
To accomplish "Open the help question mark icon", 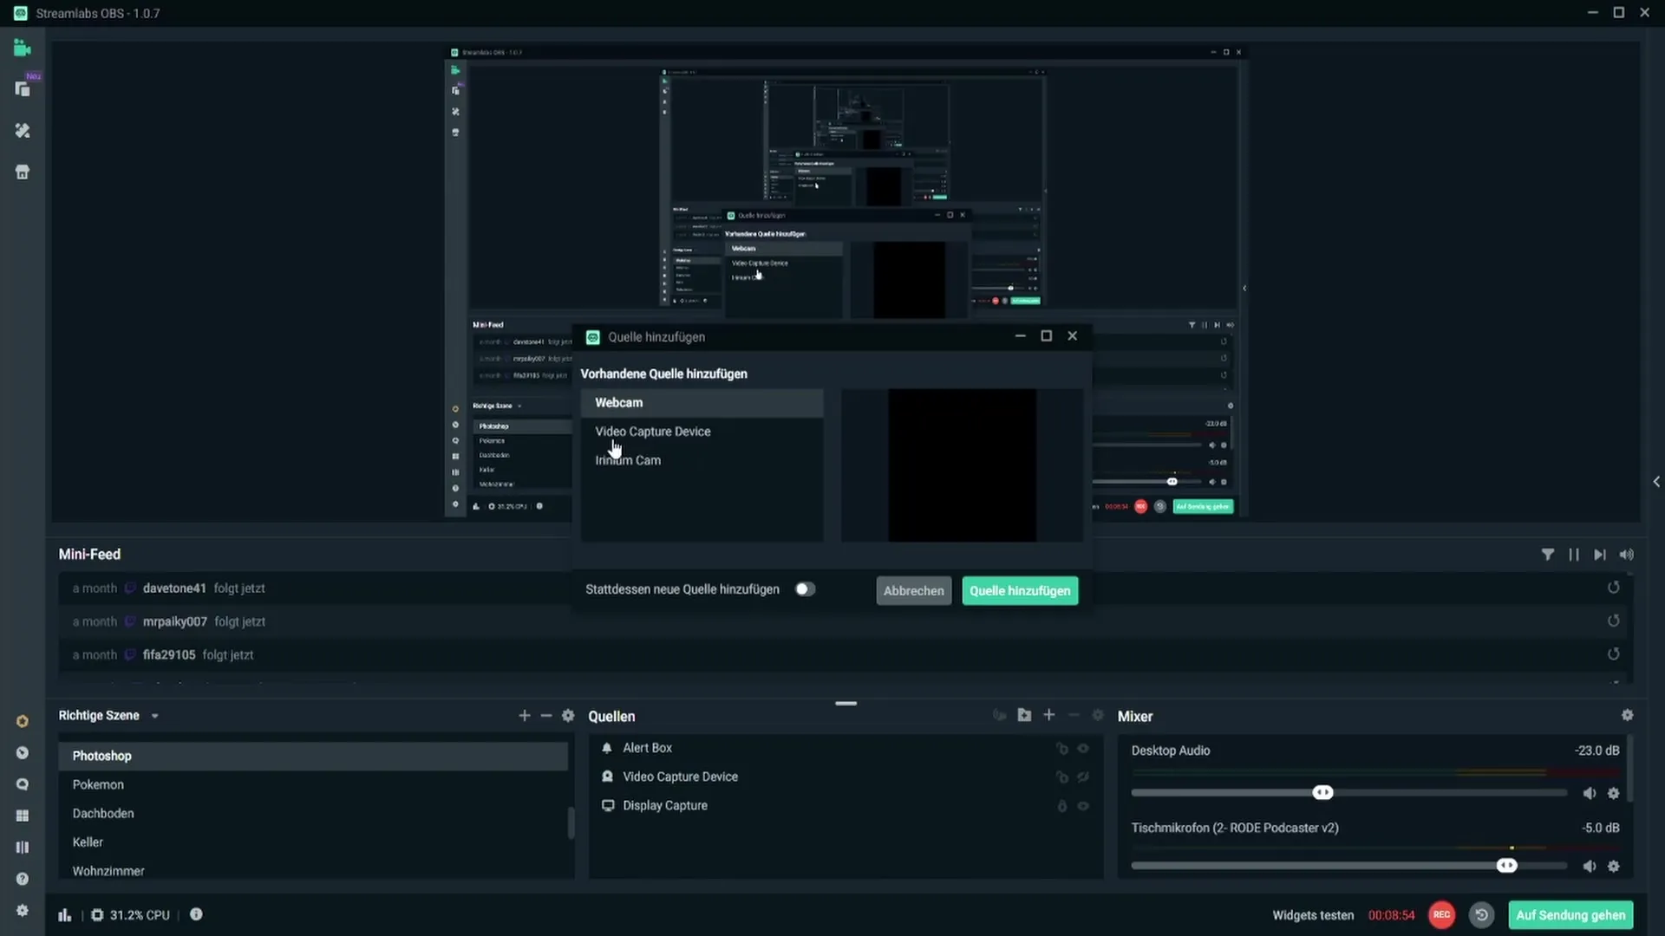I will tap(23, 879).
